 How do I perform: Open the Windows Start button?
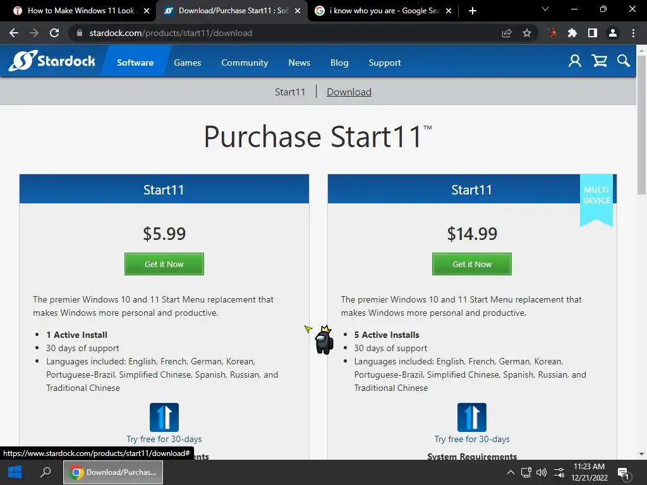click(x=15, y=472)
